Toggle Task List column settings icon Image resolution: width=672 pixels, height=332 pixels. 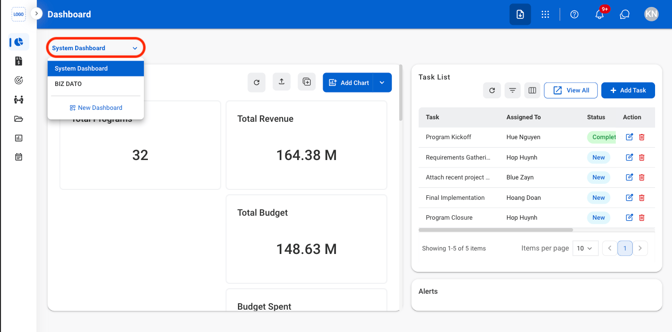(532, 90)
